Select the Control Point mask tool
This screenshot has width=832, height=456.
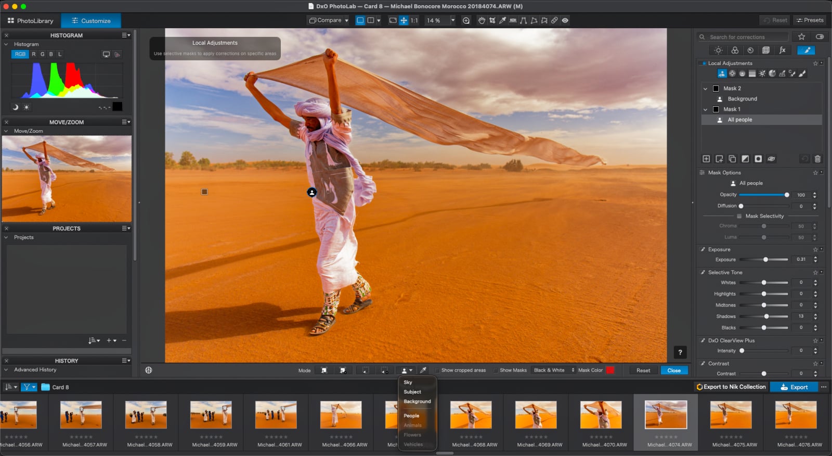click(x=732, y=73)
